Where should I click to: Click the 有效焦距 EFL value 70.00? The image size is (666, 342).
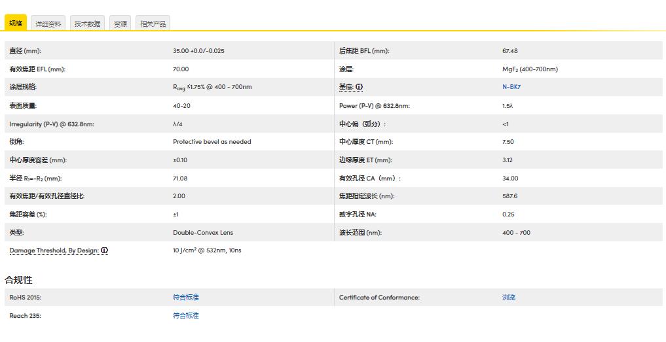coord(180,69)
